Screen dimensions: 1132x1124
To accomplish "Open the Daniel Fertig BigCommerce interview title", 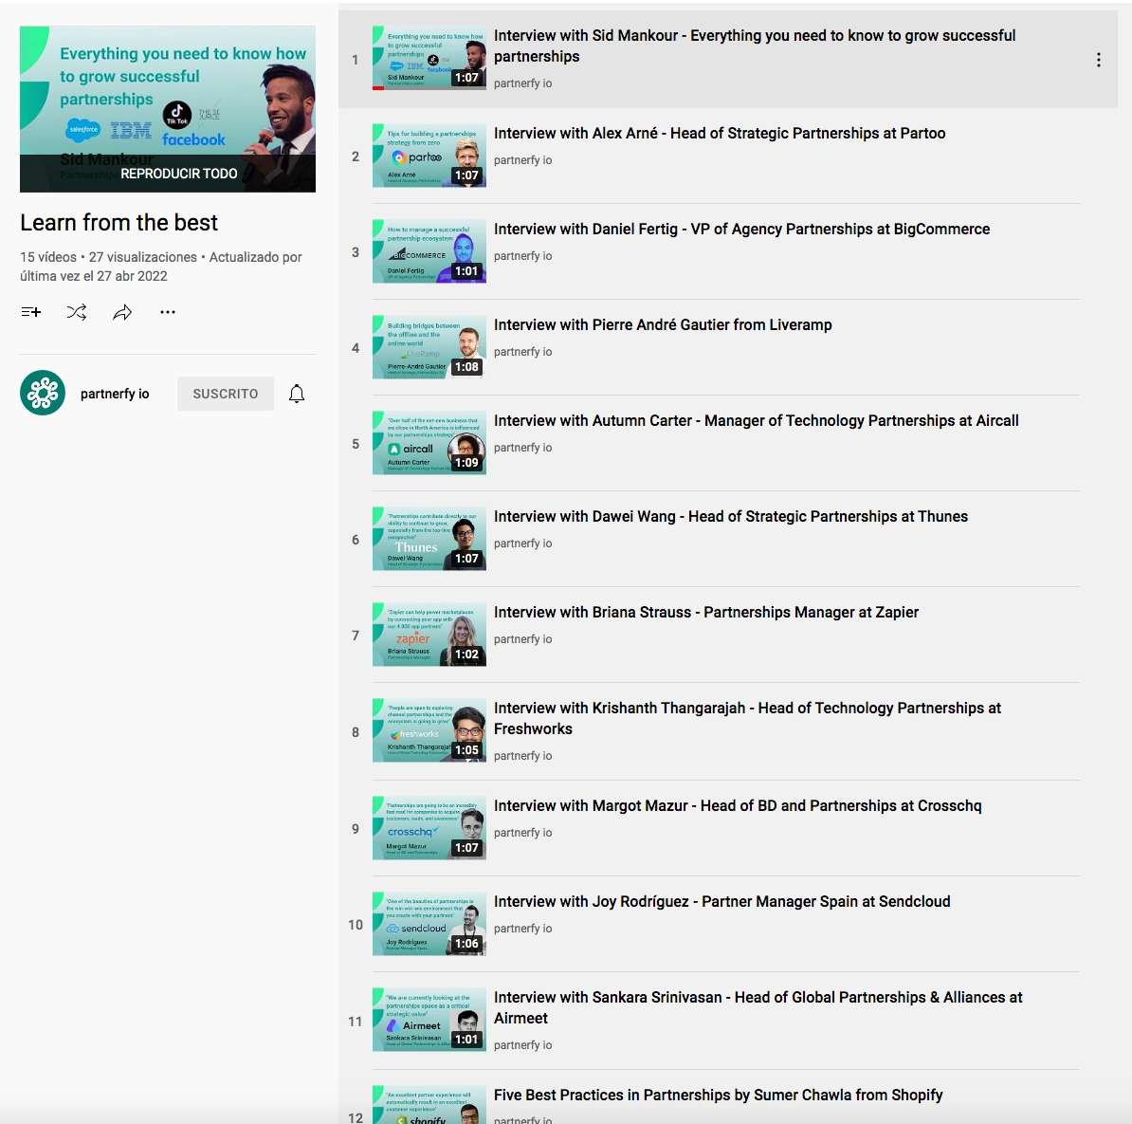I will (741, 229).
